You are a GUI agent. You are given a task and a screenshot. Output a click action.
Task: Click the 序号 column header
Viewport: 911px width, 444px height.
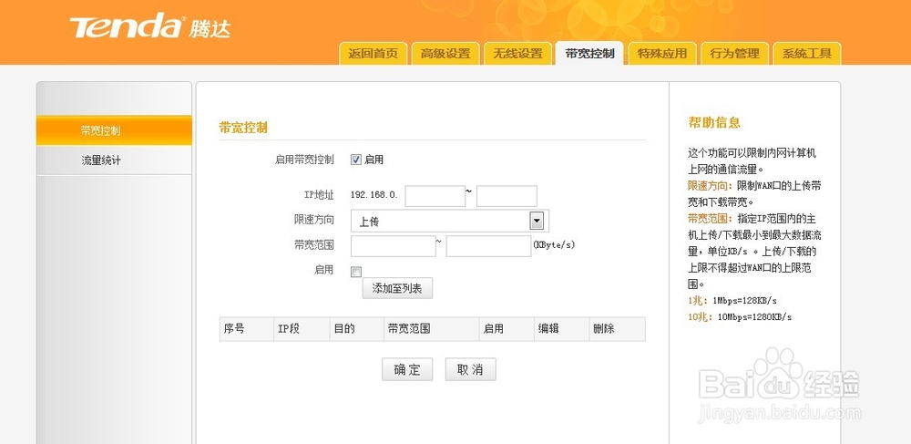pos(247,329)
